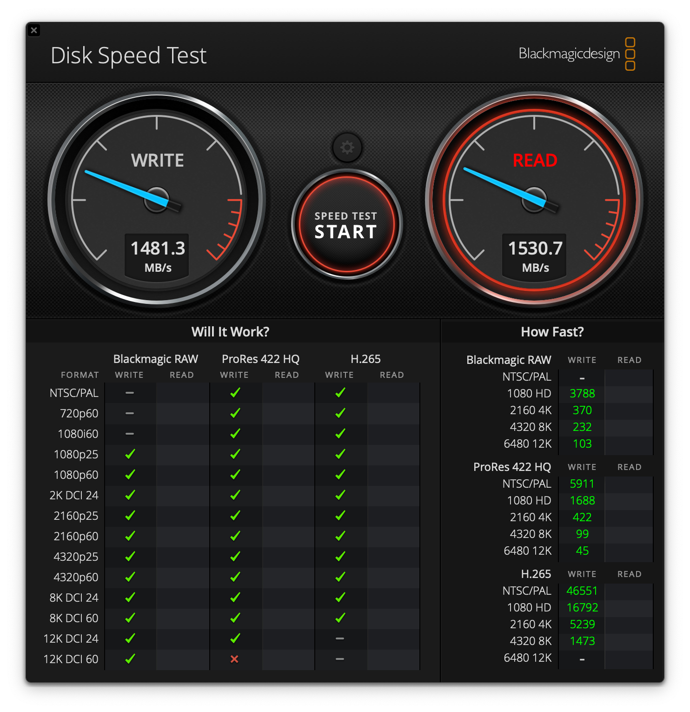Click the H.265 checkmark for 720p60
This screenshot has width=690, height=712.
340,413
